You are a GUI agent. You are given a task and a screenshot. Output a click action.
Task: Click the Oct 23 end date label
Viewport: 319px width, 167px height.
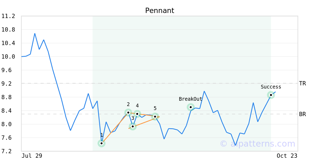[287, 156]
